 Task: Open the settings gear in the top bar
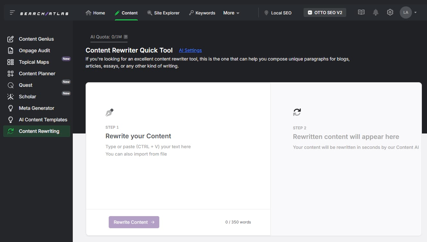pos(390,12)
